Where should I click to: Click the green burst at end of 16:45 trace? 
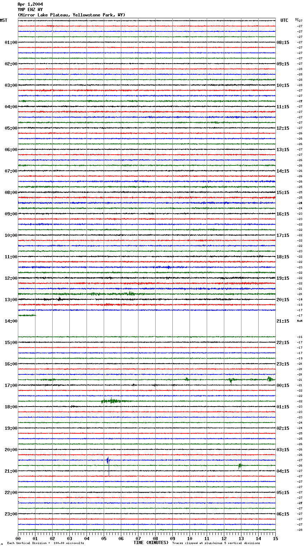tap(270, 379)
